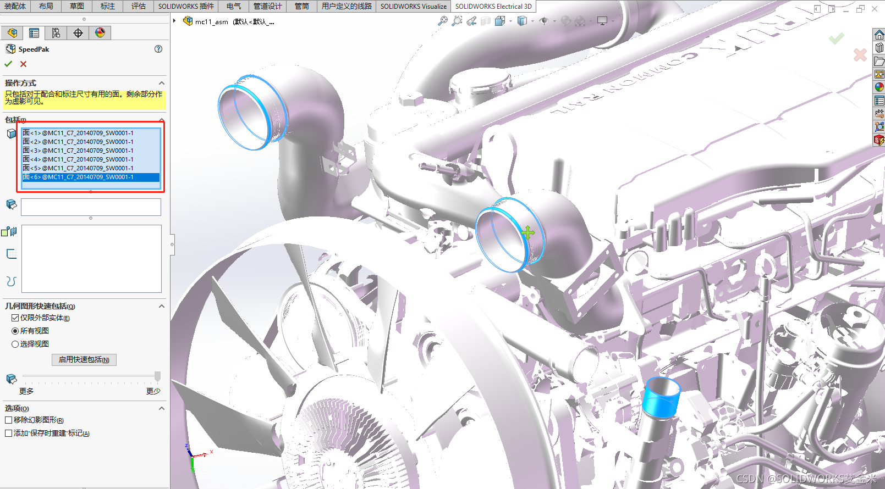885x489 pixels.
Task: Open SOLIDWORKS Electrical task pane icon
Action: tap(879, 140)
